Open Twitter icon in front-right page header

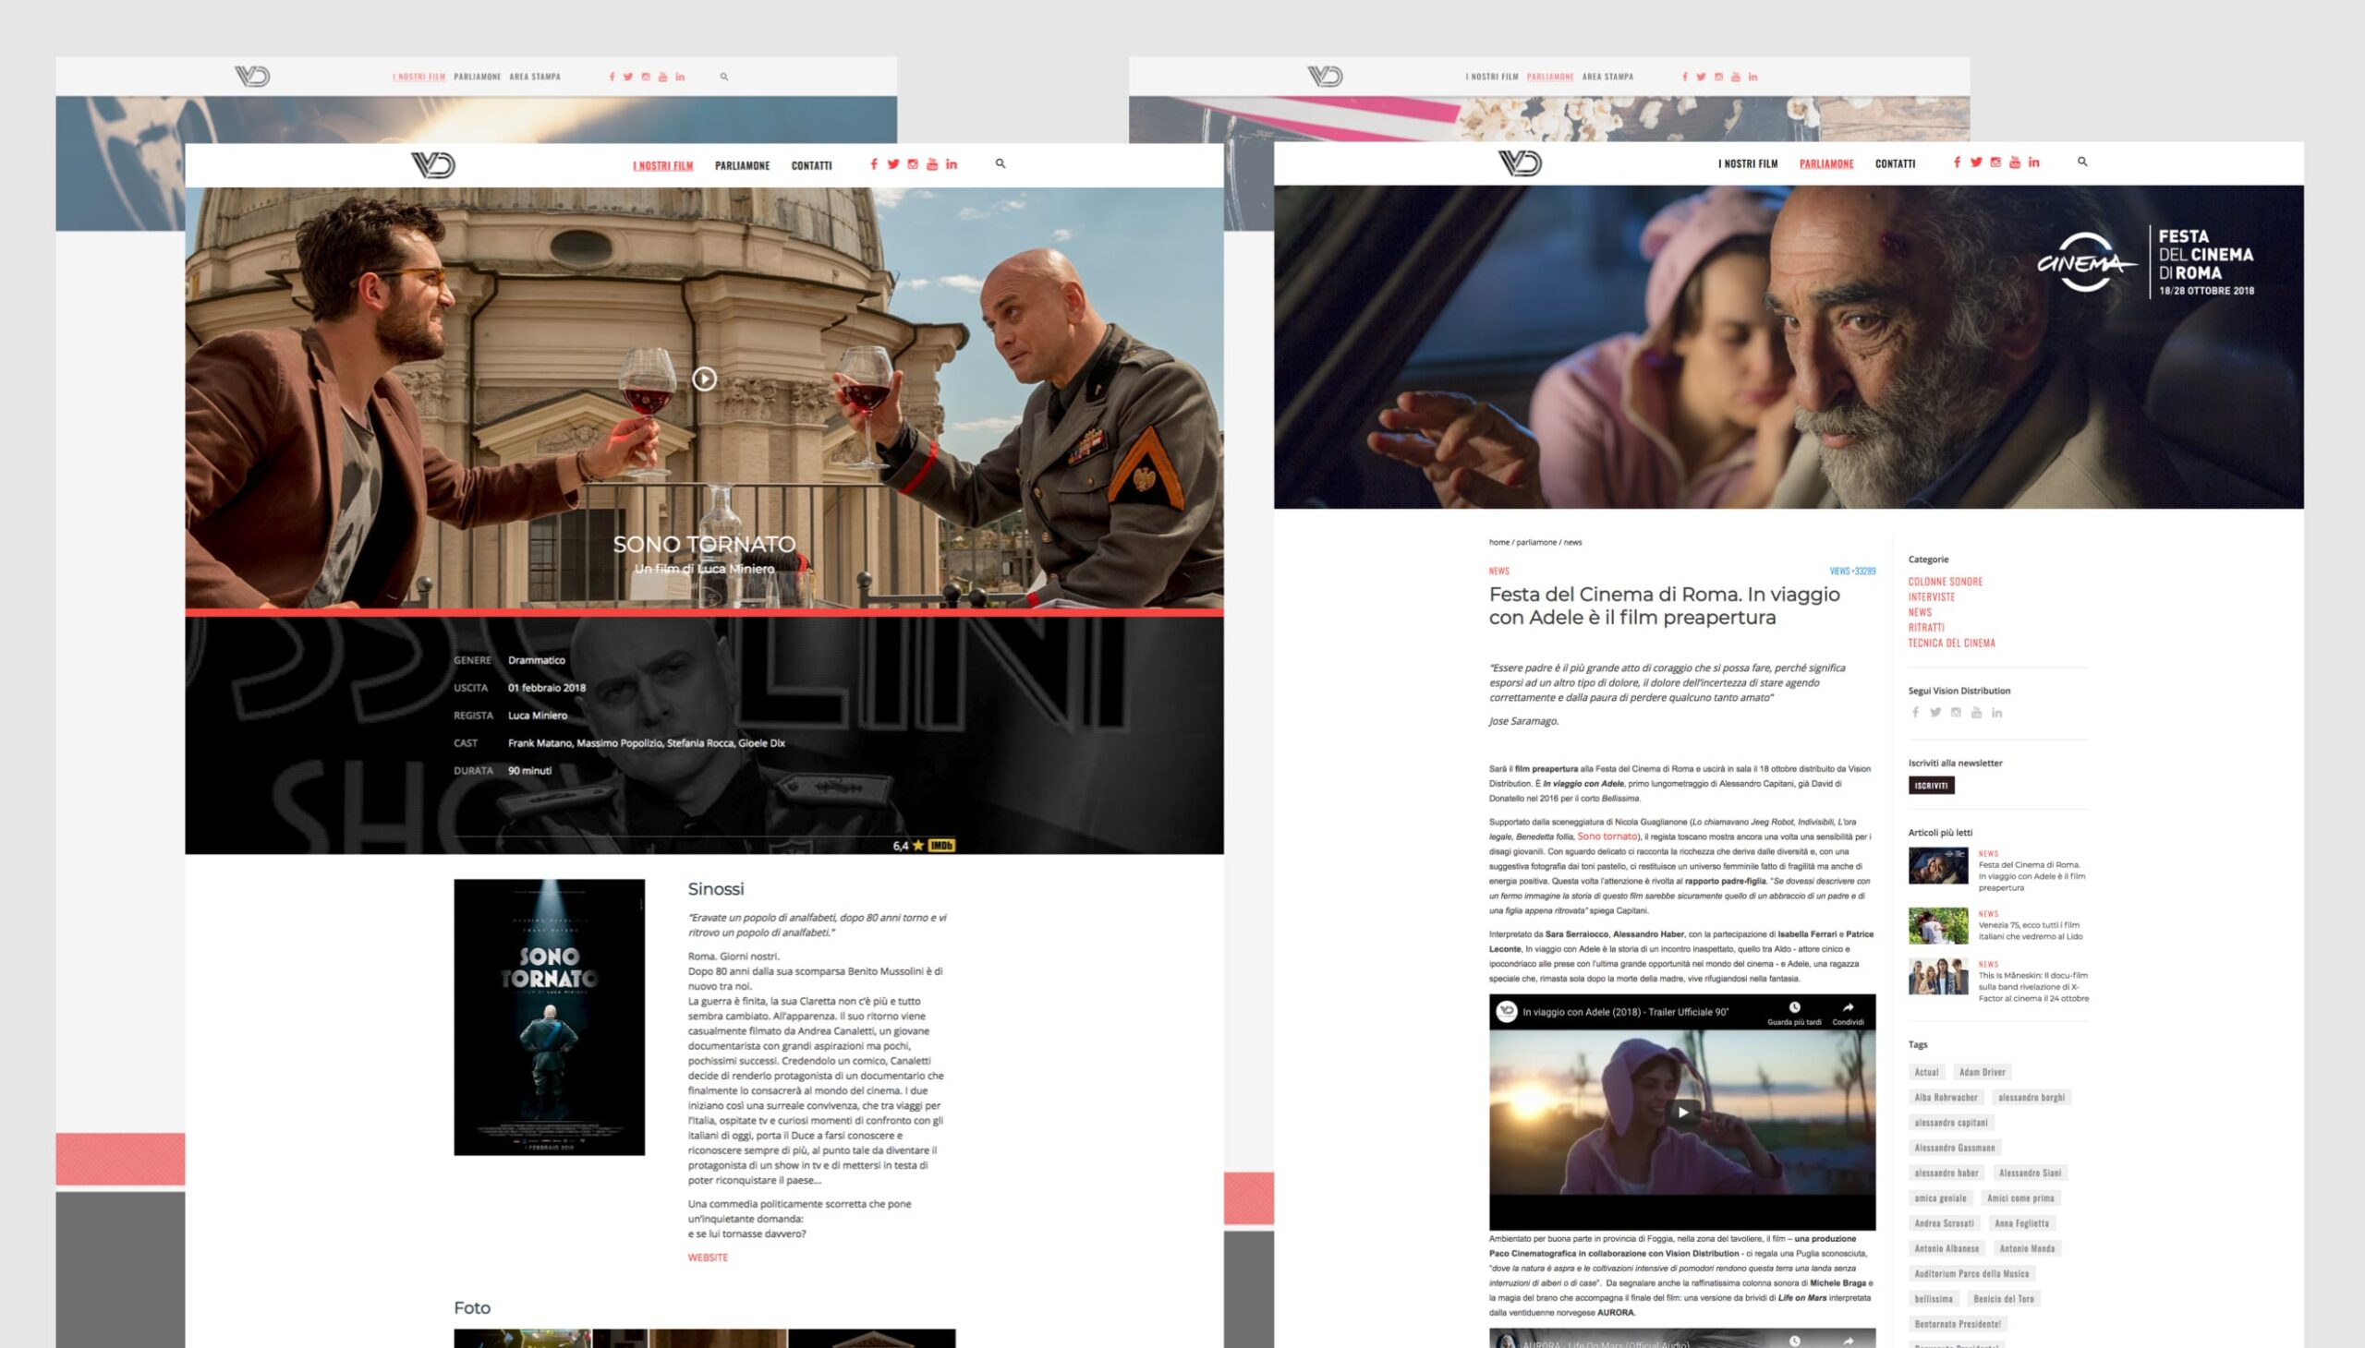tap(1976, 162)
